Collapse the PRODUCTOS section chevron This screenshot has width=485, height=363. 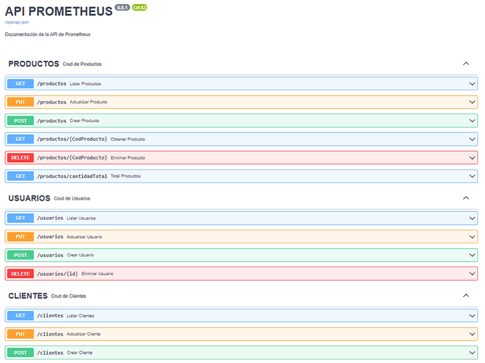466,64
